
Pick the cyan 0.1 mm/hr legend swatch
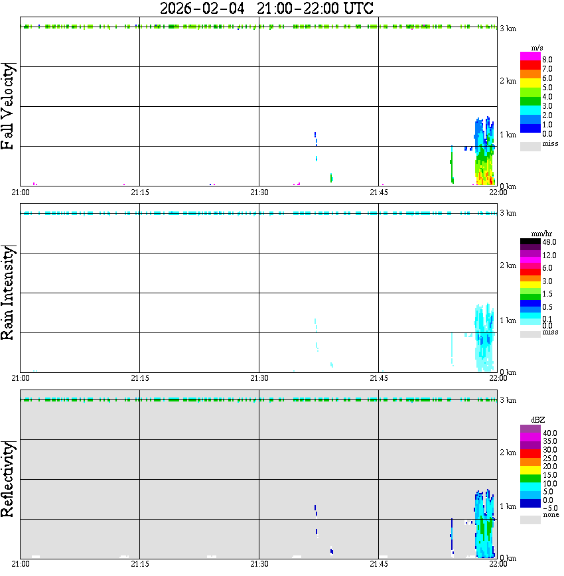click(x=530, y=316)
